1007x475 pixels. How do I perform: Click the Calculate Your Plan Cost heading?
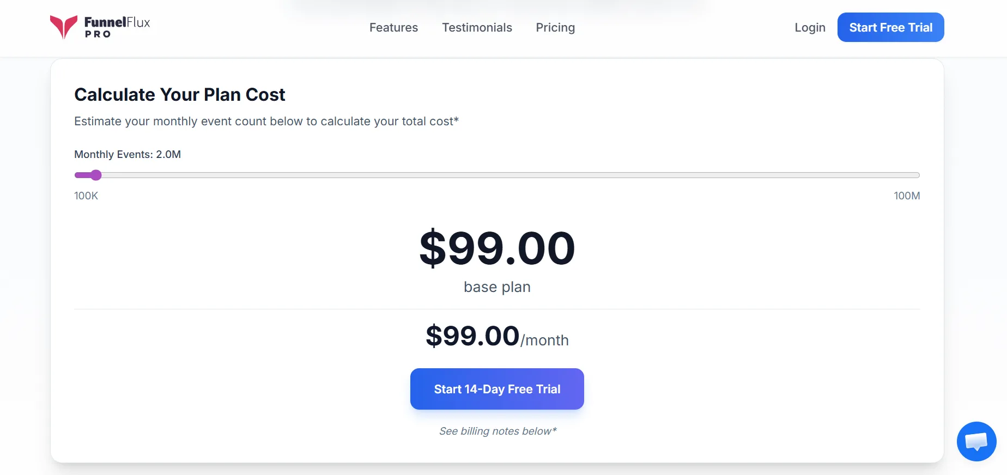pyautogui.click(x=180, y=95)
